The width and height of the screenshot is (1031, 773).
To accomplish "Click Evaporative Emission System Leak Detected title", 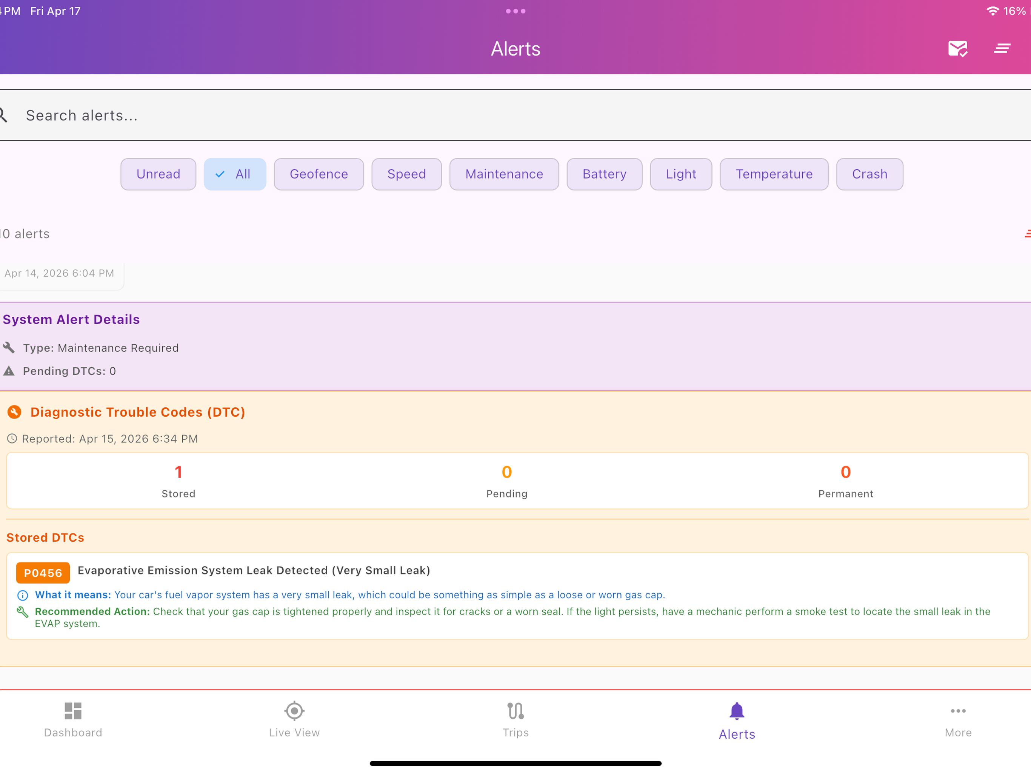I will (254, 570).
